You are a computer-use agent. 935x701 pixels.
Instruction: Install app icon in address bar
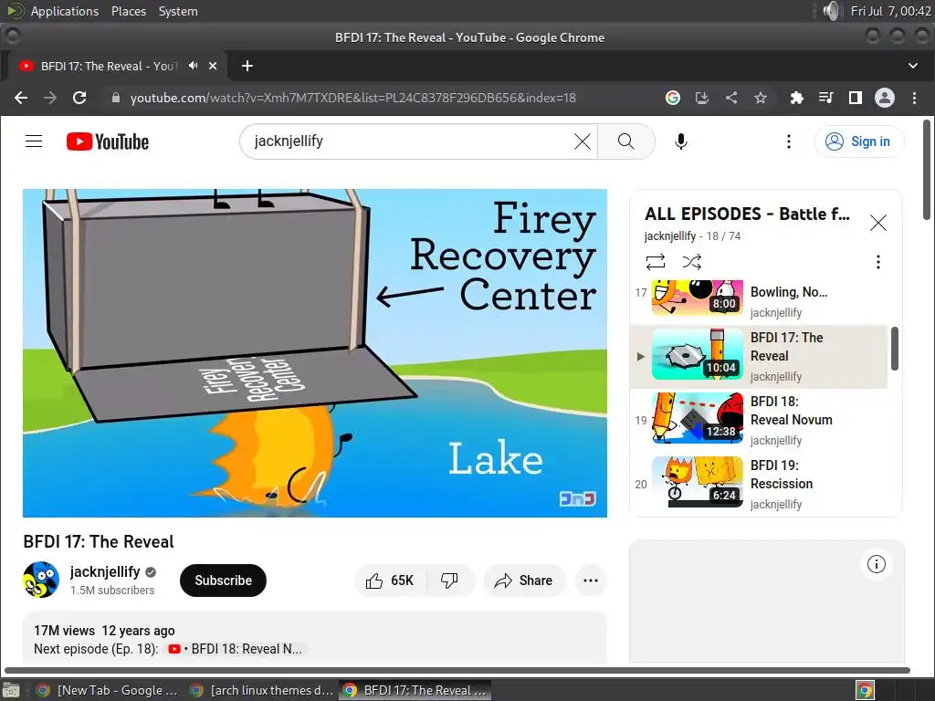click(702, 98)
